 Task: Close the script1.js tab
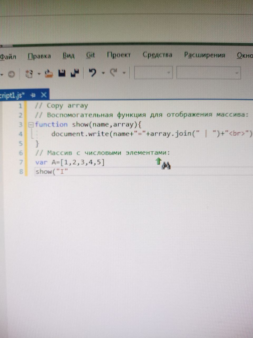43,95
